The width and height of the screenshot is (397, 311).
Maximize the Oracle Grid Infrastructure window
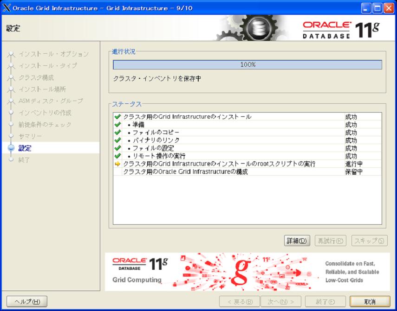(377, 8)
